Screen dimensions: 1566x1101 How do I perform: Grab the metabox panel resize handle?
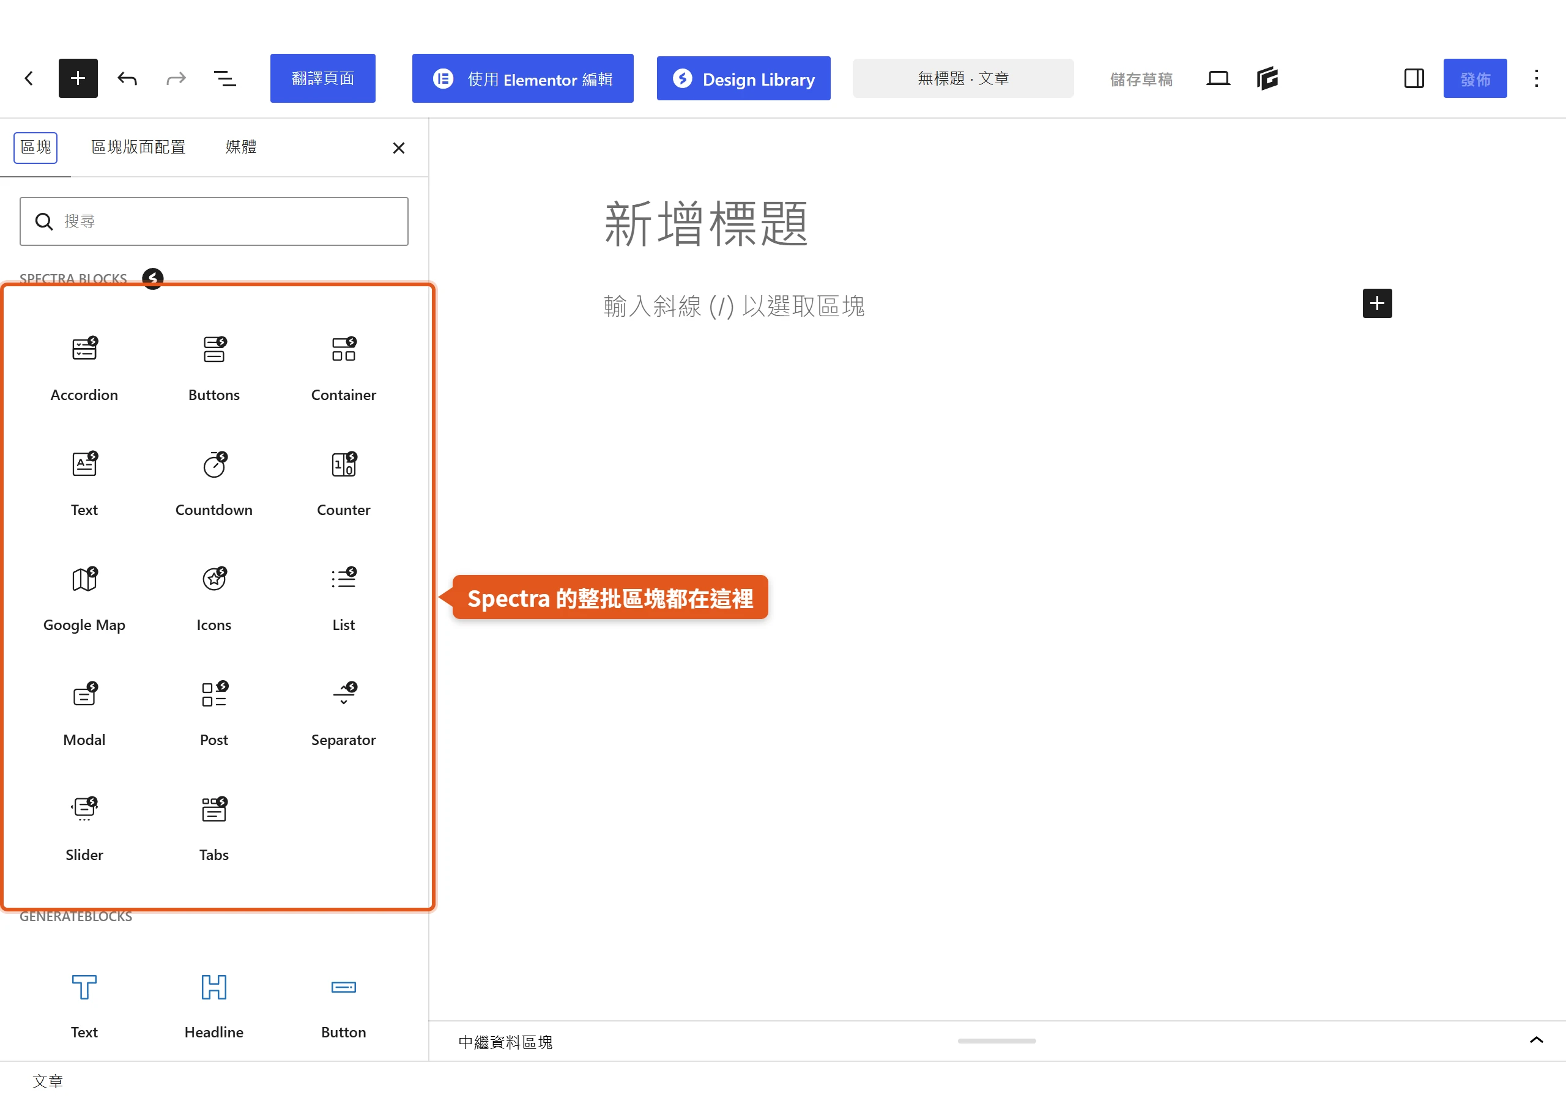pos(996,1041)
